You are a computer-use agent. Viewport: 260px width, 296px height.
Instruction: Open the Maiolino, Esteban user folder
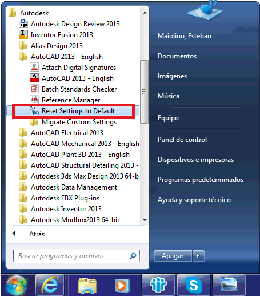click(185, 36)
